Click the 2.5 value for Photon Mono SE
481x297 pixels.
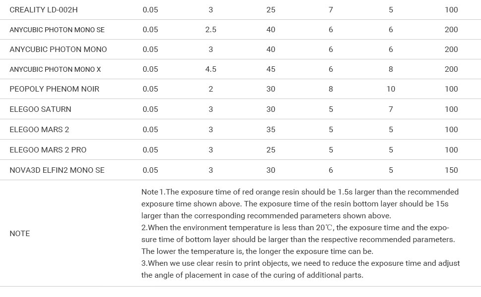pyautogui.click(x=211, y=30)
